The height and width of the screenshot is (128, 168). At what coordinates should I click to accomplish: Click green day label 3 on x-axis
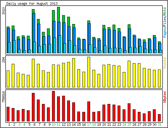tap(19, 125)
